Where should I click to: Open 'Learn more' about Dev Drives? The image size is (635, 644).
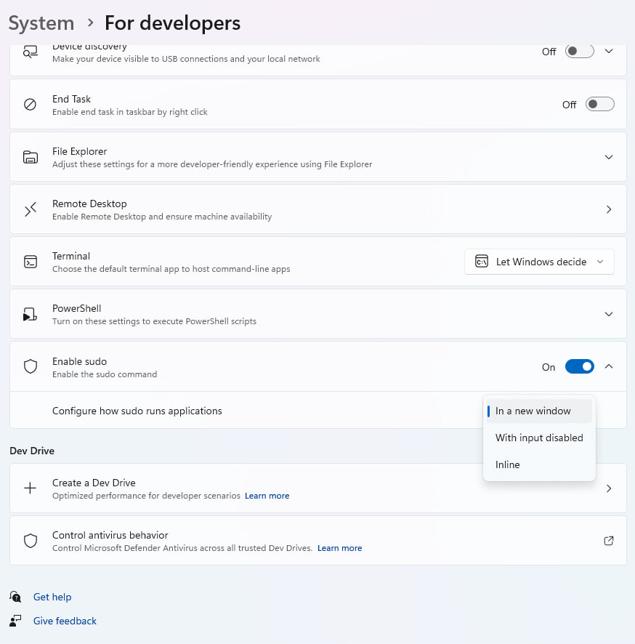click(x=267, y=495)
